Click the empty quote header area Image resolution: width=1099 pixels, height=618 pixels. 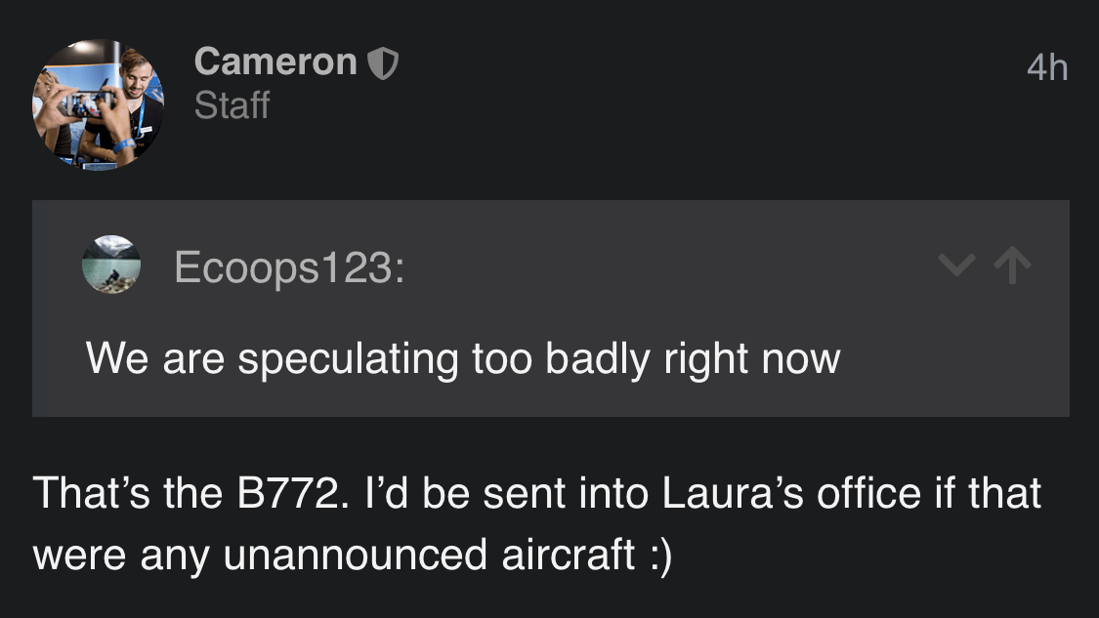[x=664, y=265]
